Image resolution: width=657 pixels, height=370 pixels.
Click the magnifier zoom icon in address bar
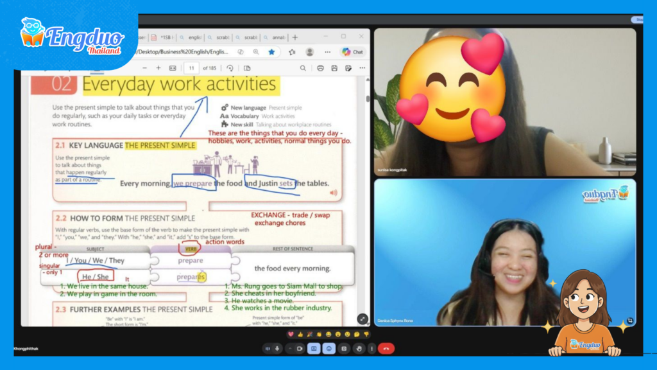pyautogui.click(x=256, y=52)
